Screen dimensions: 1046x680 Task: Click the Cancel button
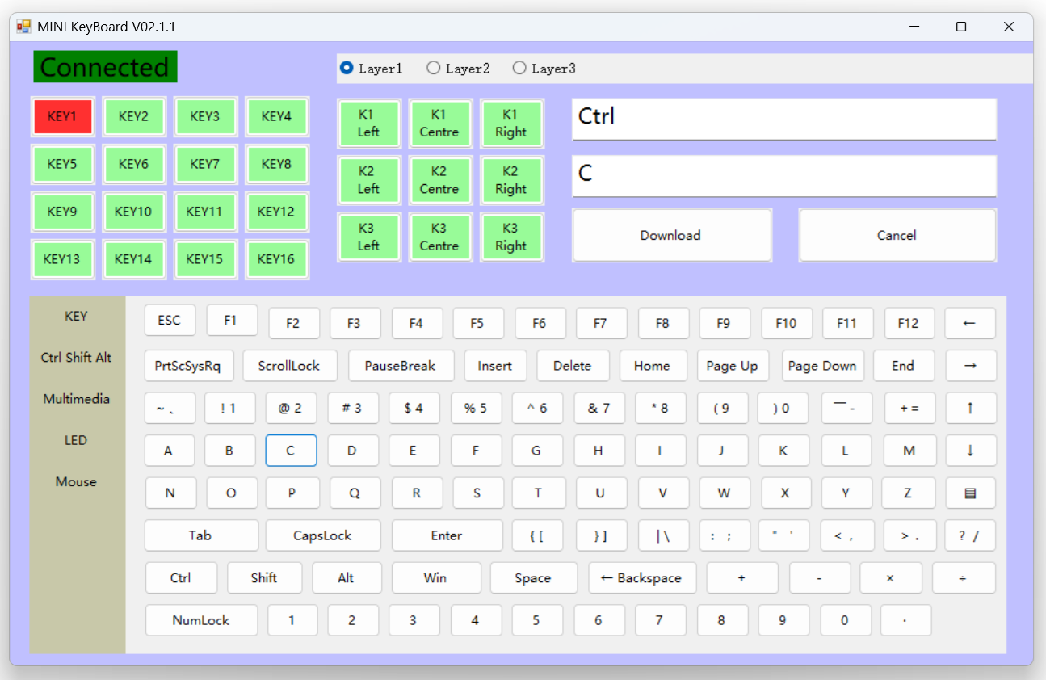897,235
